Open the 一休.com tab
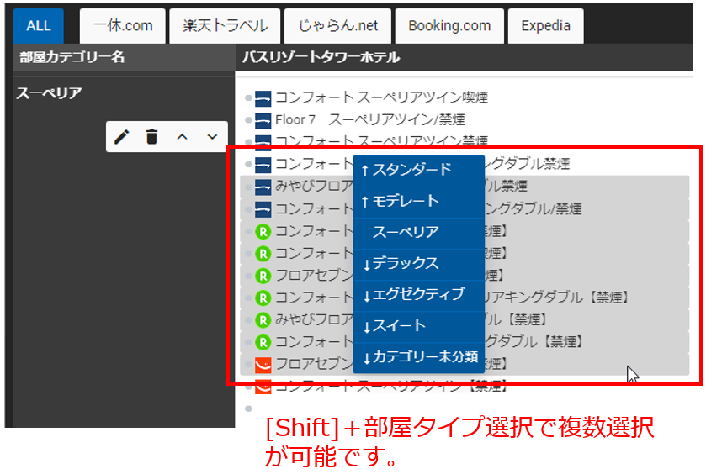Viewport: 722px width, 474px height. 123,25
